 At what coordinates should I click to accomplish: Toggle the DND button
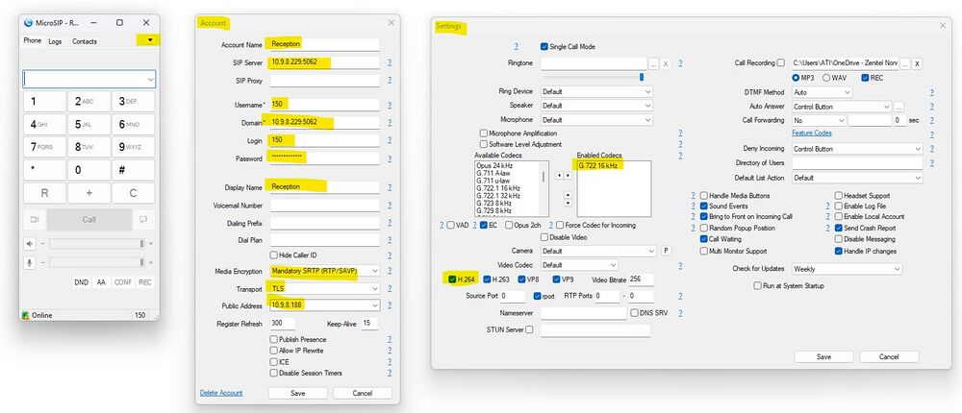point(81,282)
